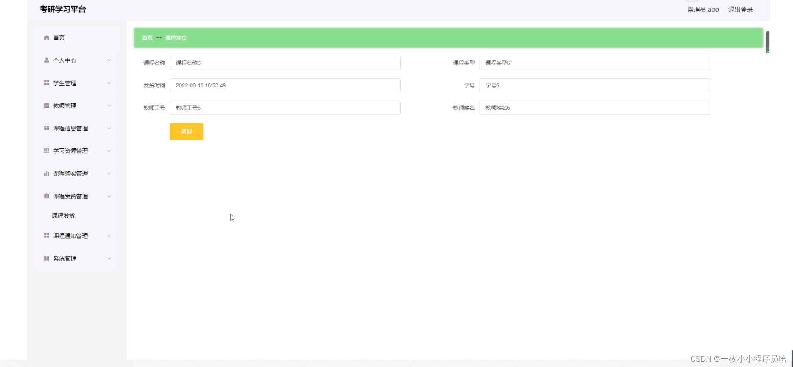Image resolution: width=793 pixels, height=367 pixels.
Task: Click the 课程类型 field label
Action: pos(464,63)
